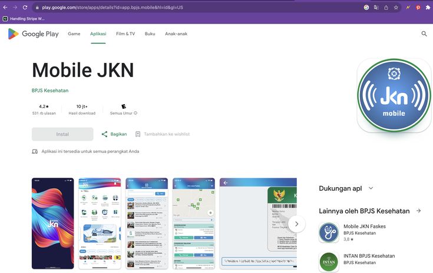Open the JKN splash screen screenshot
Image resolution: width=433 pixels, height=273 pixels.
tap(53, 224)
